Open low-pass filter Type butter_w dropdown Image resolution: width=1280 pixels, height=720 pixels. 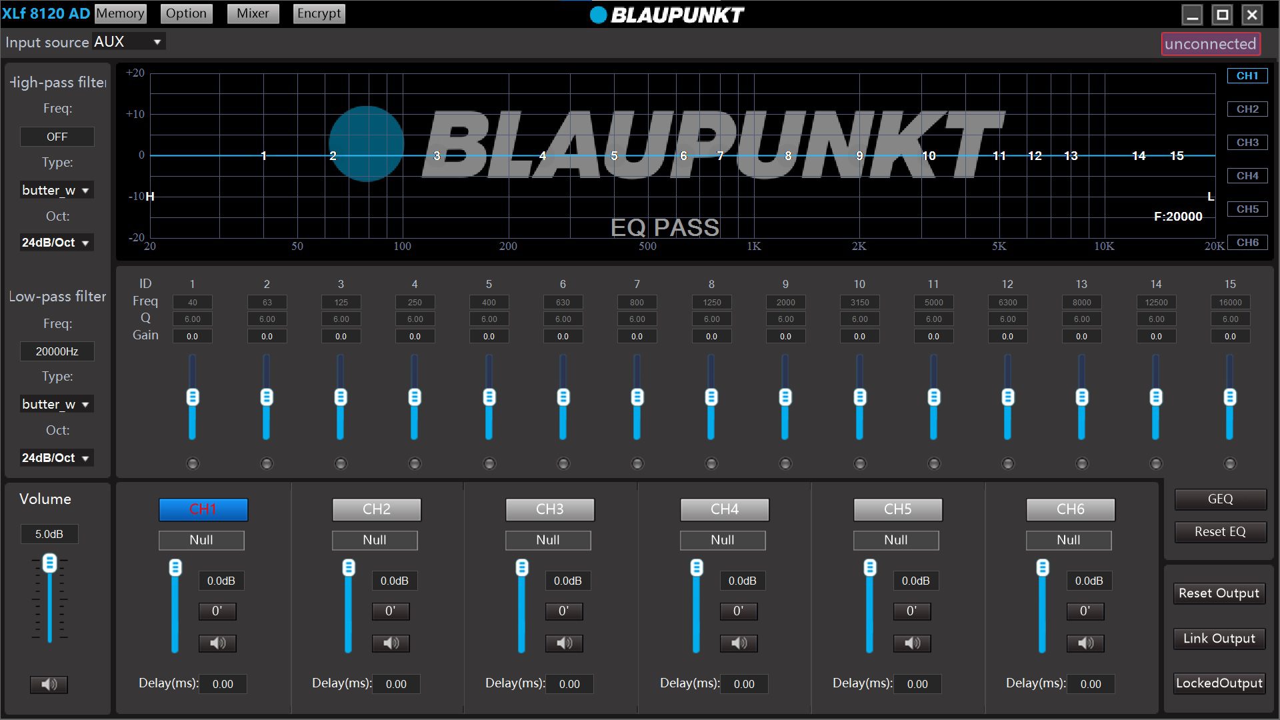coord(56,405)
